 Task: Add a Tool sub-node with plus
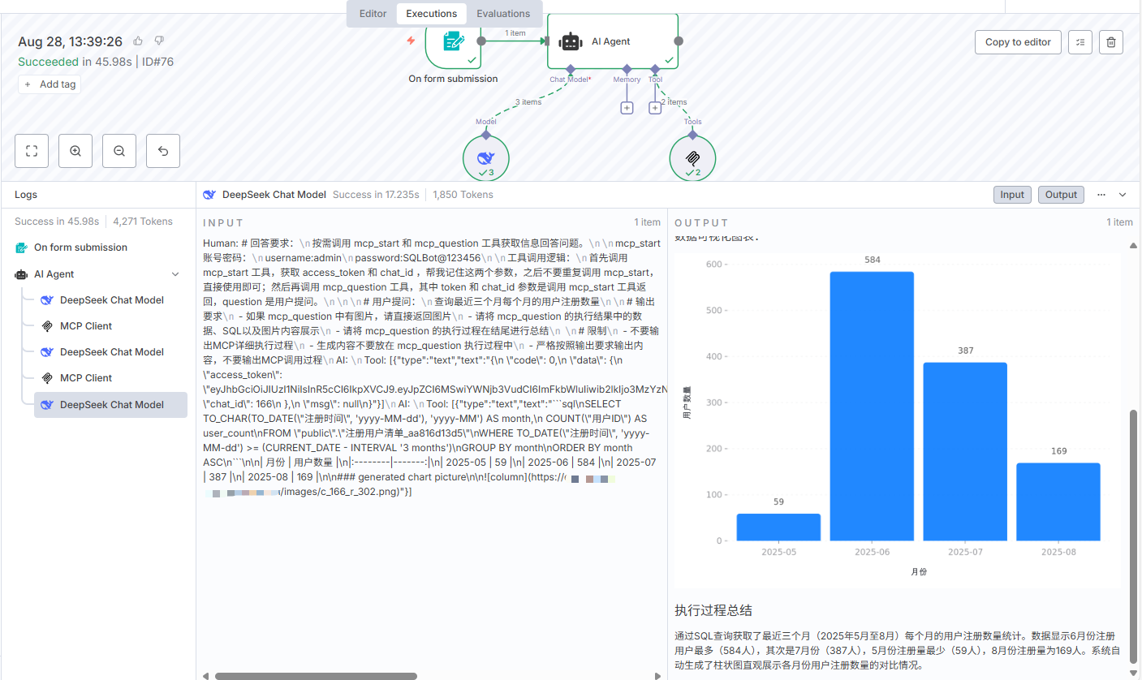tap(655, 108)
